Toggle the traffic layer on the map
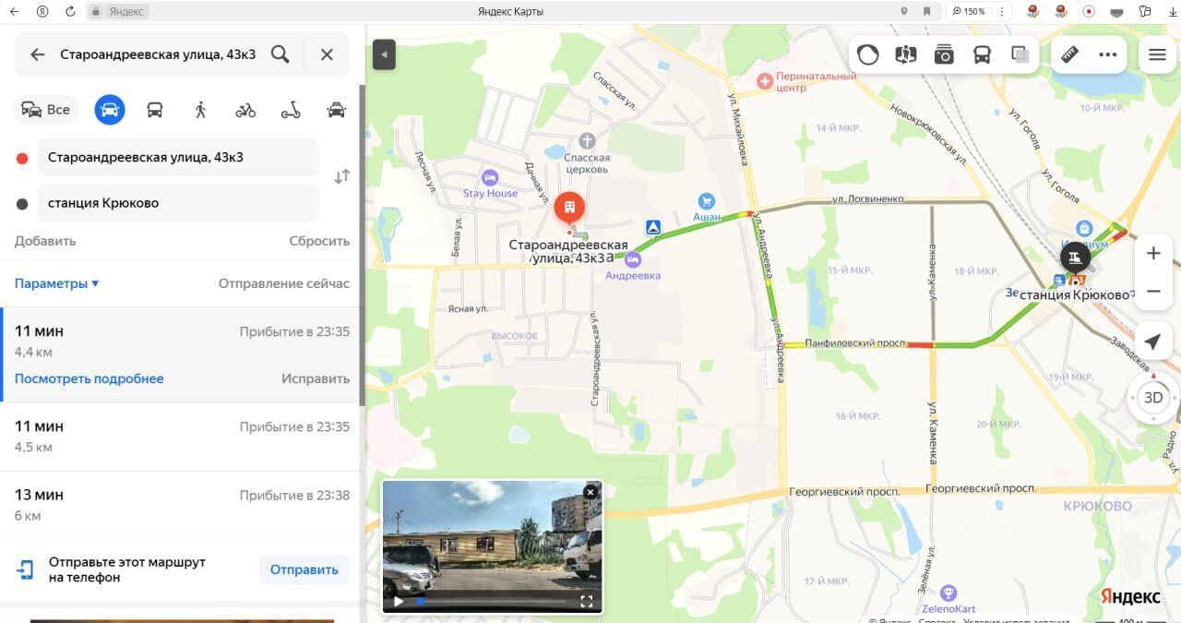 (867, 54)
